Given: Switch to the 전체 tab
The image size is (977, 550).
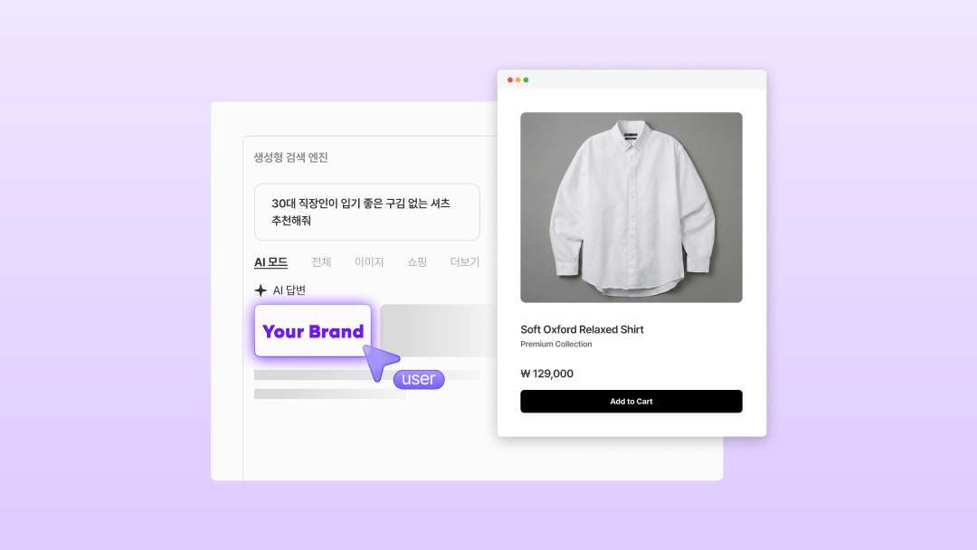Looking at the screenshot, I should [321, 262].
